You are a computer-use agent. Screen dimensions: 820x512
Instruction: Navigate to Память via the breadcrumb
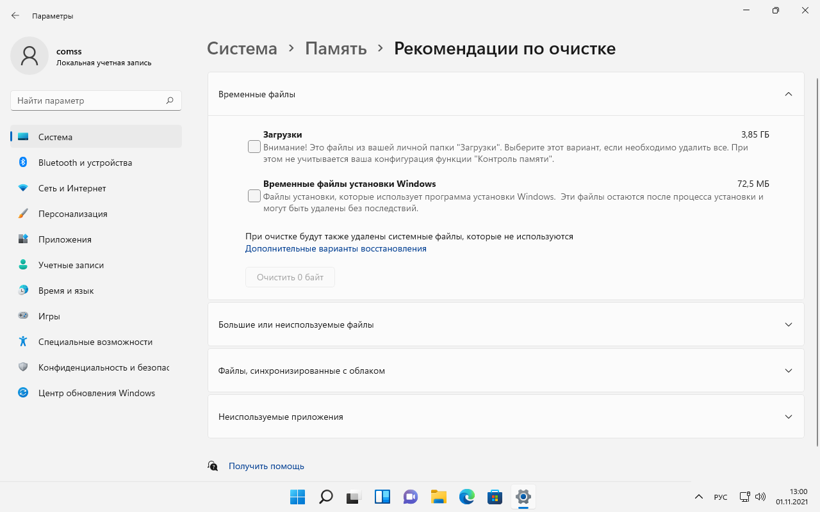[x=336, y=48]
